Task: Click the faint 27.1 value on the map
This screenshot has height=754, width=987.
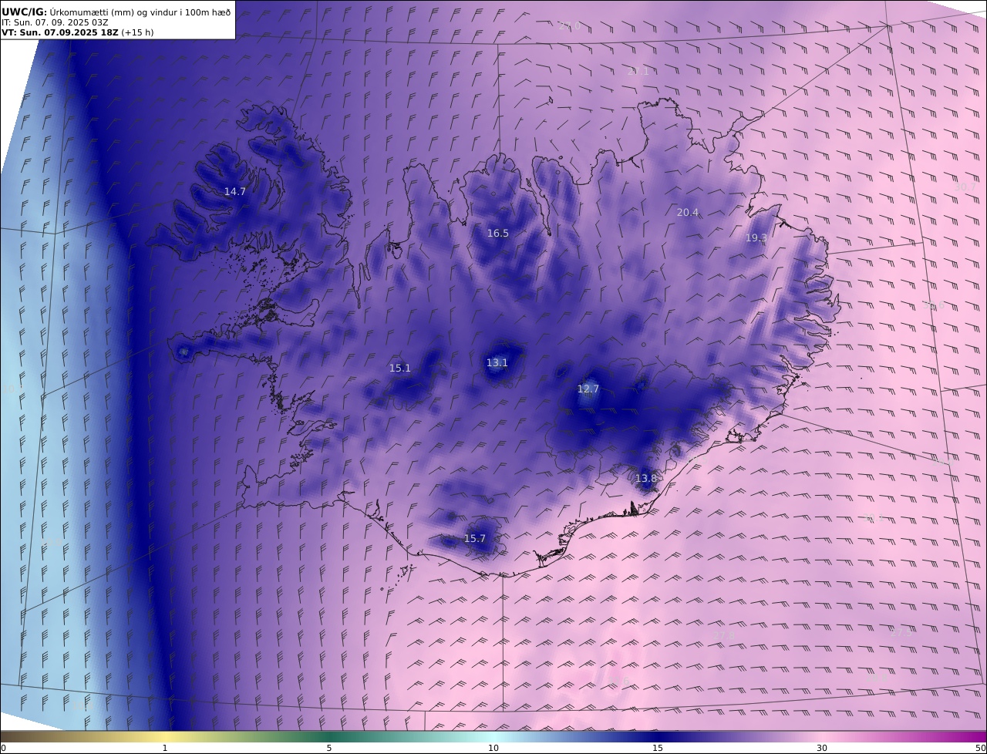Action: click(x=637, y=71)
